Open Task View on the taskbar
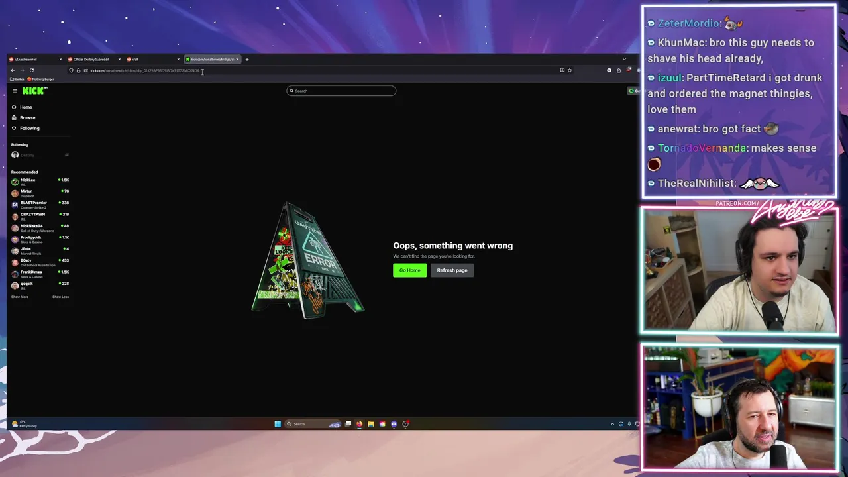 pyautogui.click(x=348, y=424)
